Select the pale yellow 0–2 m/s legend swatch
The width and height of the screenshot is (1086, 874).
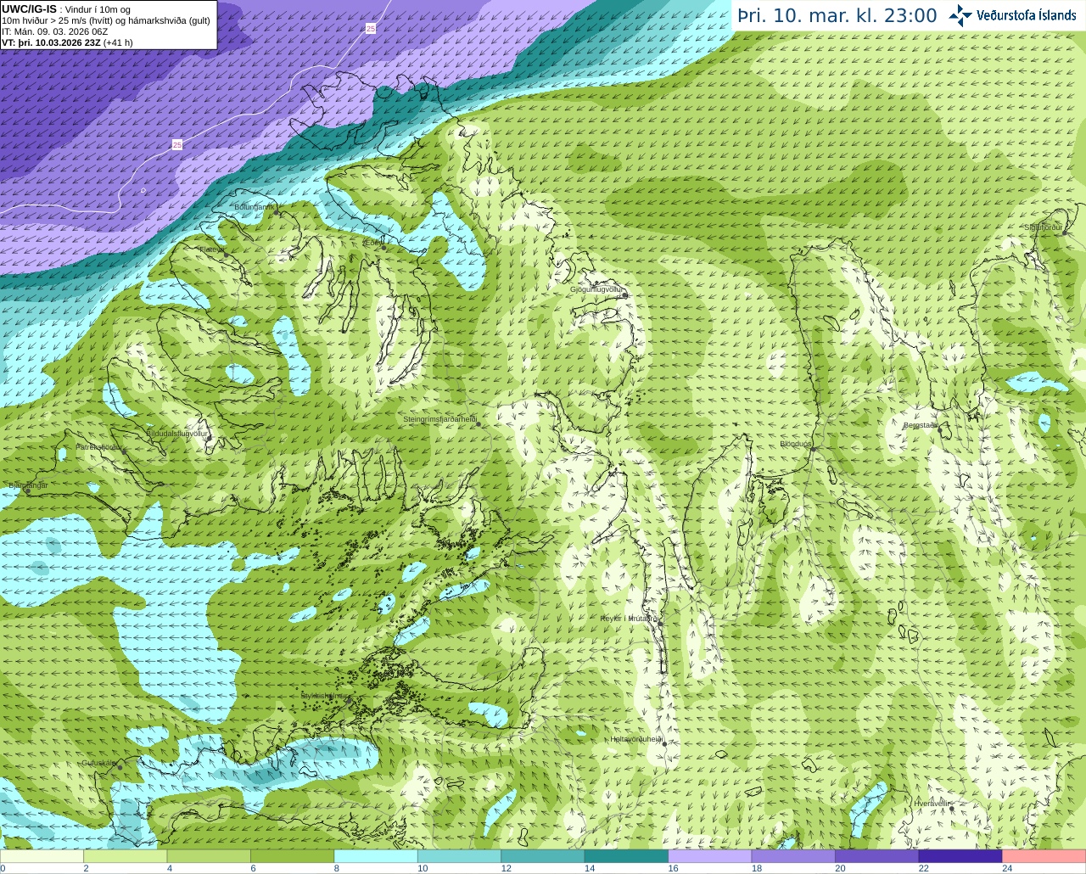42,856
